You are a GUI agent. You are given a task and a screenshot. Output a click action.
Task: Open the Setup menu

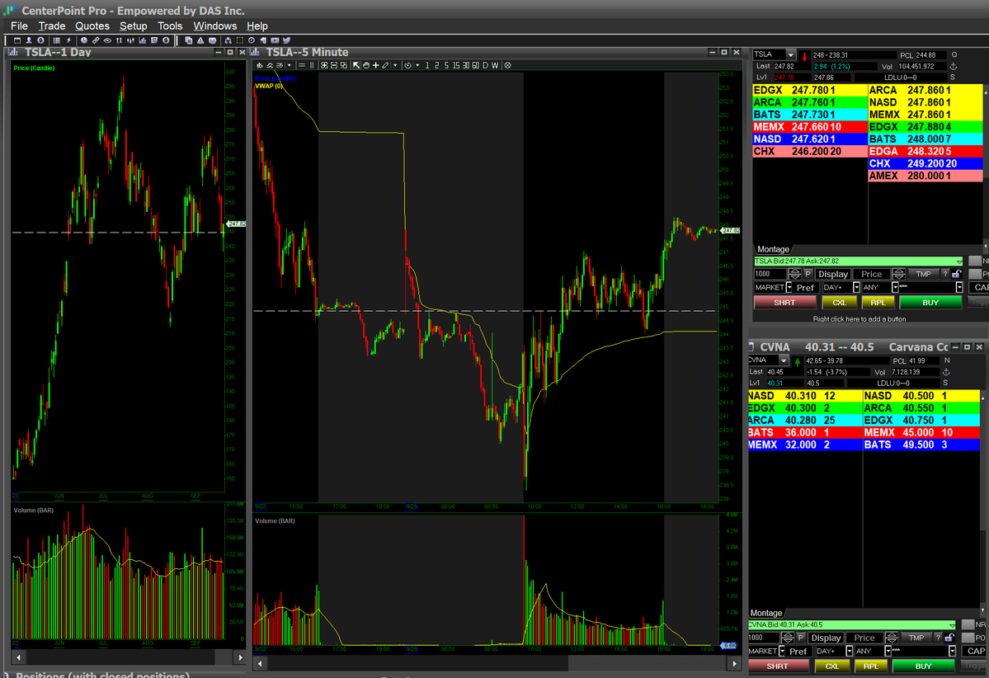pos(133,26)
